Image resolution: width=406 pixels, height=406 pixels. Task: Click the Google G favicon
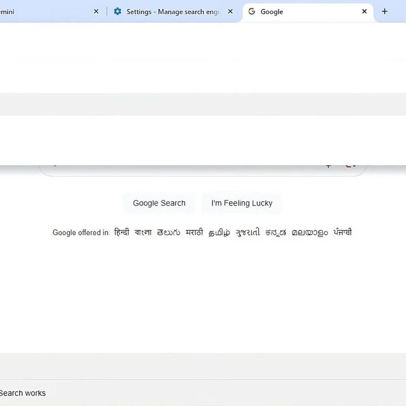[x=251, y=11]
